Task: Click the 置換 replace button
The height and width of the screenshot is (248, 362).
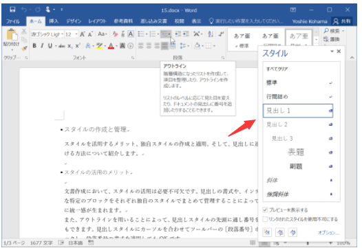Action: coord(332,39)
